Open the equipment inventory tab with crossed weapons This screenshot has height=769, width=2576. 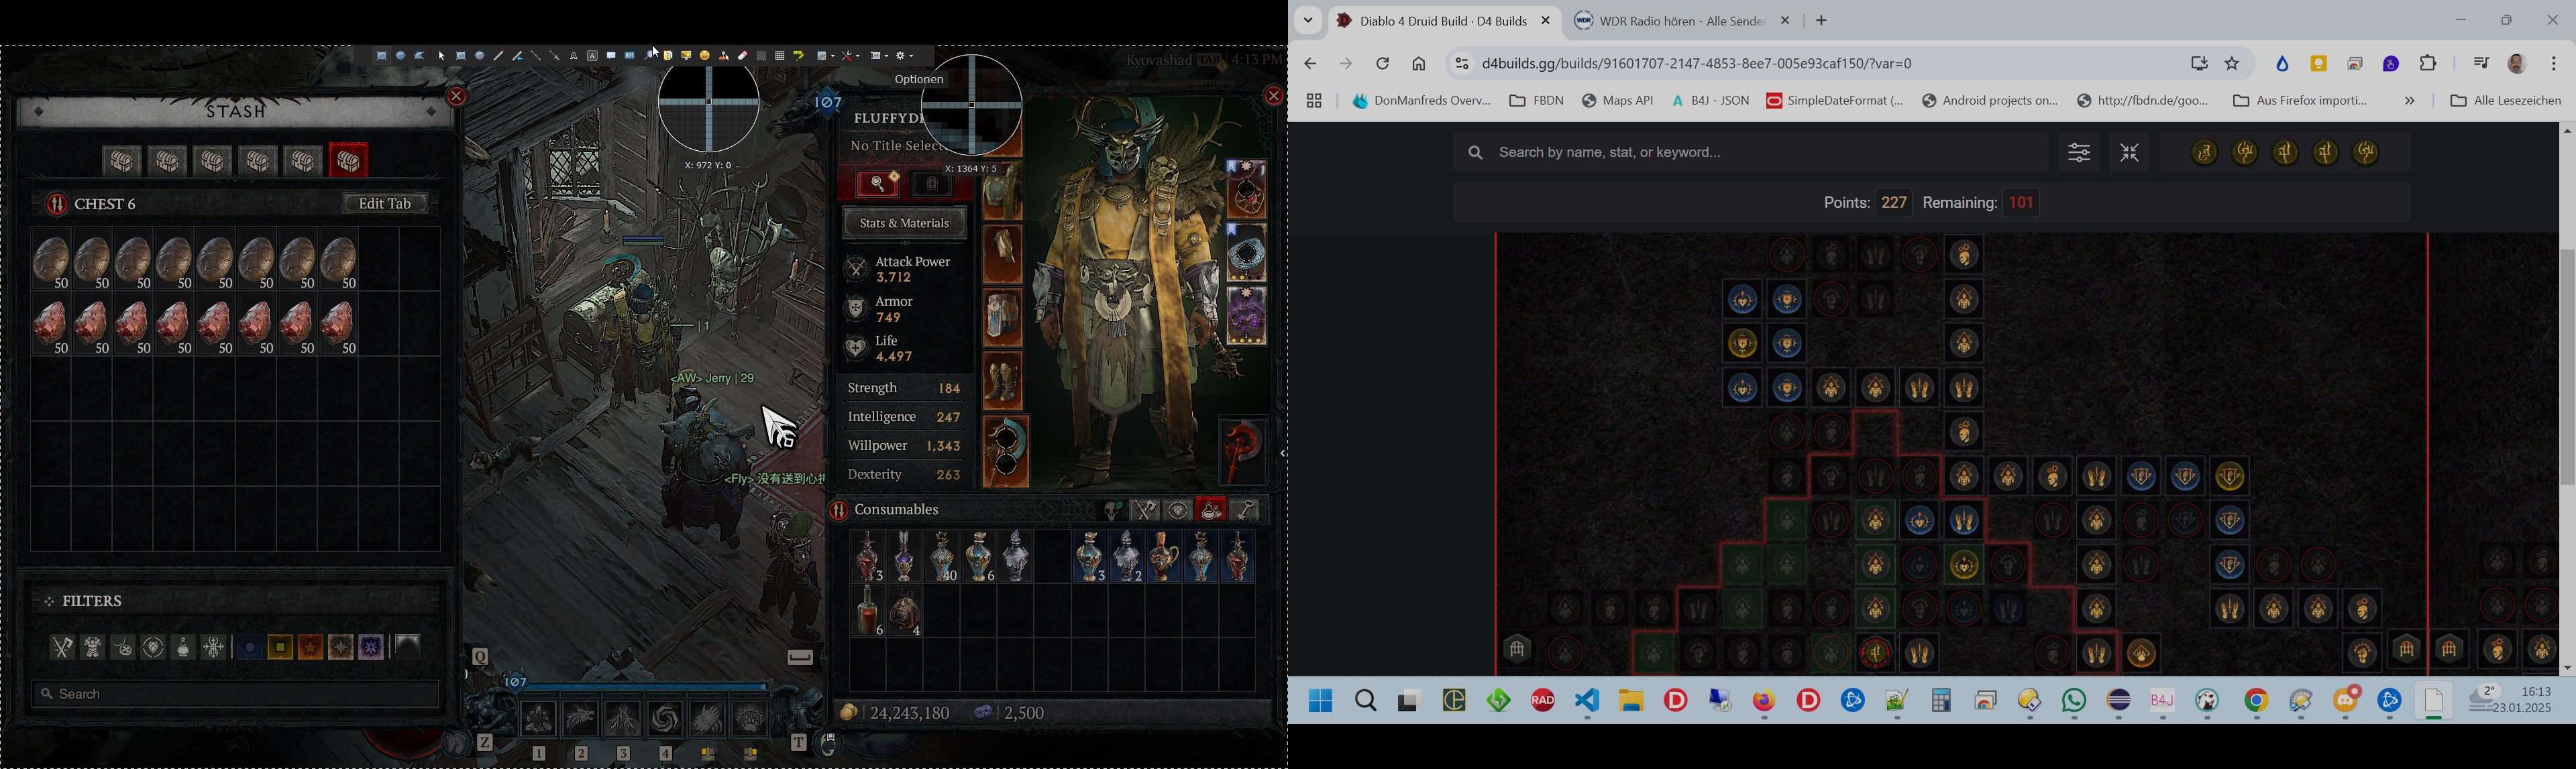coord(1144,511)
